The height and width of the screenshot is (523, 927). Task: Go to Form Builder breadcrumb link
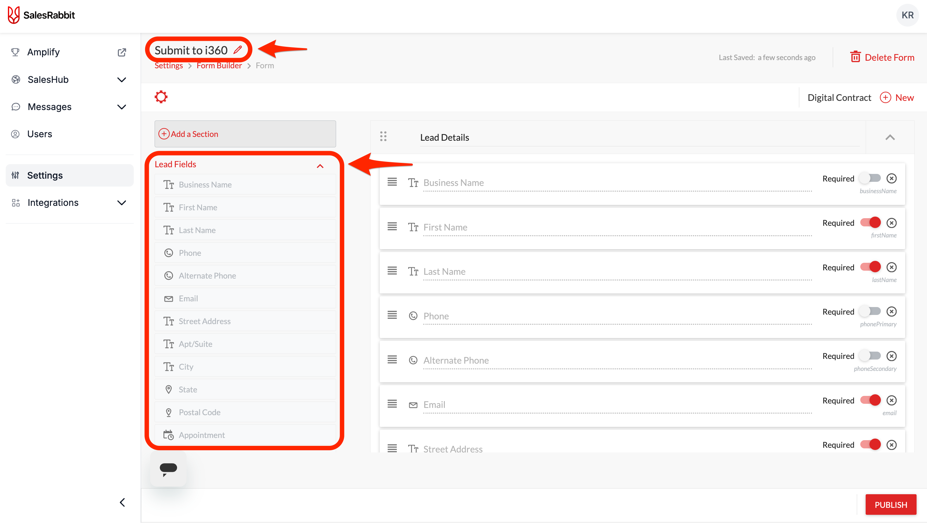[x=219, y=65]
